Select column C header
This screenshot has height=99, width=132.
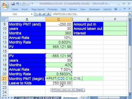tap(59, 20)
